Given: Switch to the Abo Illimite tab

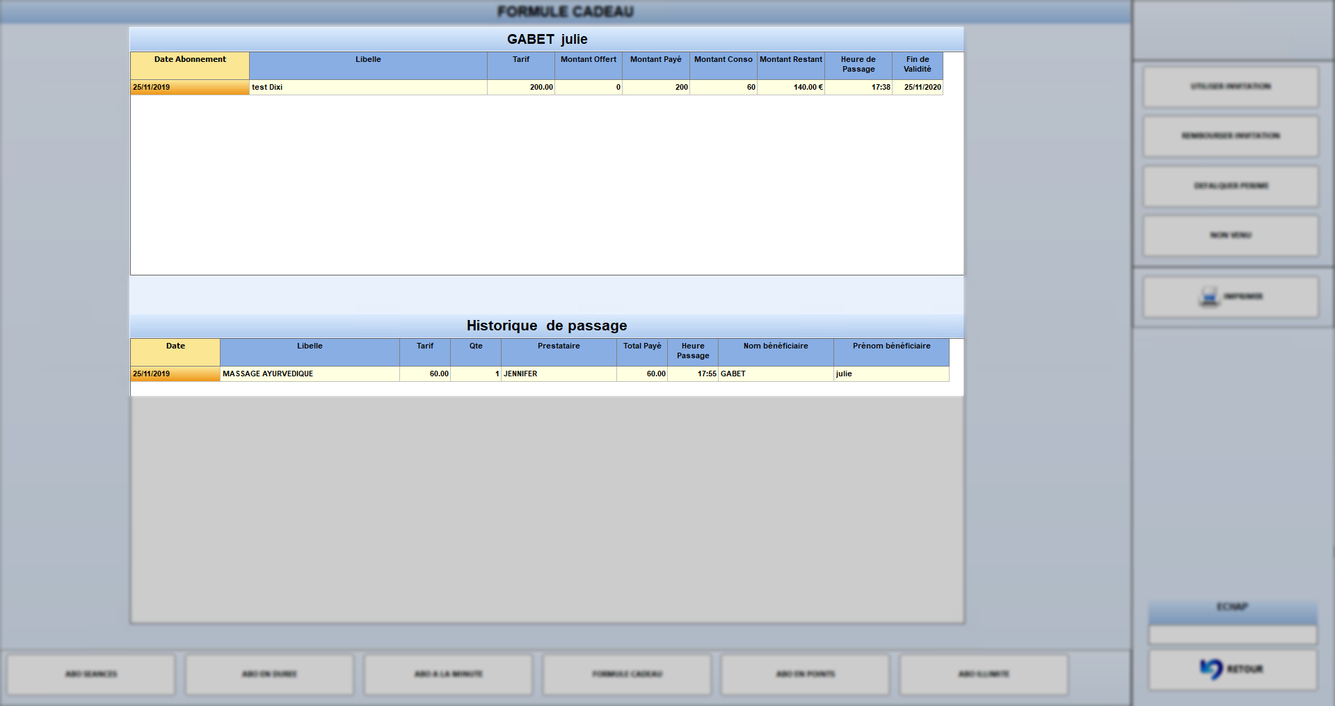Looking at the screenshot, I should click(x=984, y=674).
